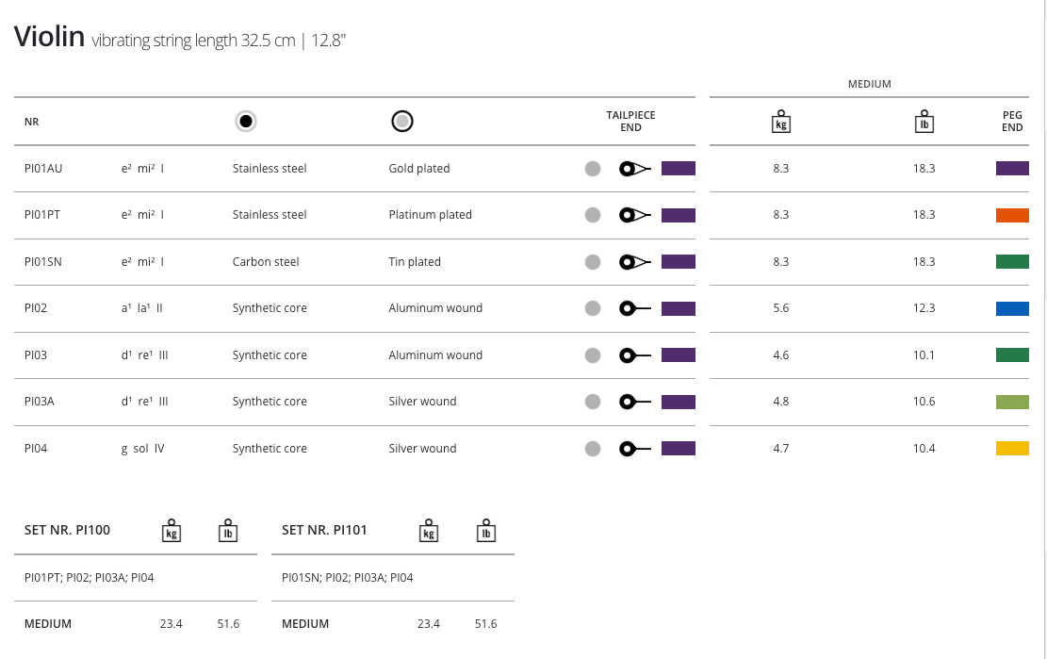Click the loop end icon in PI01AU row
1047x659 pixels.
634,169
